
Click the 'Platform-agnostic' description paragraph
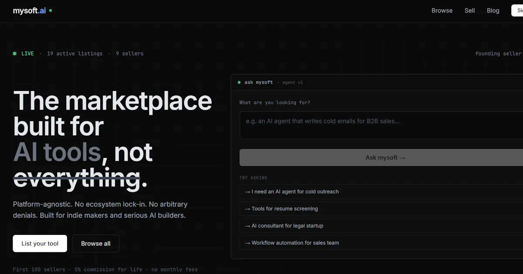[x=100, y=210]
